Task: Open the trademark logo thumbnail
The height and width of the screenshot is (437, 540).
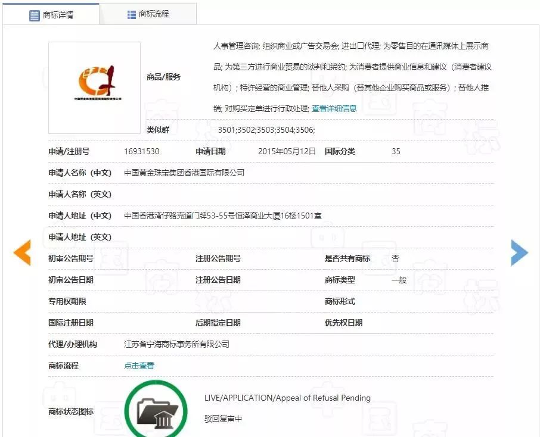Action: coord(94,88)
